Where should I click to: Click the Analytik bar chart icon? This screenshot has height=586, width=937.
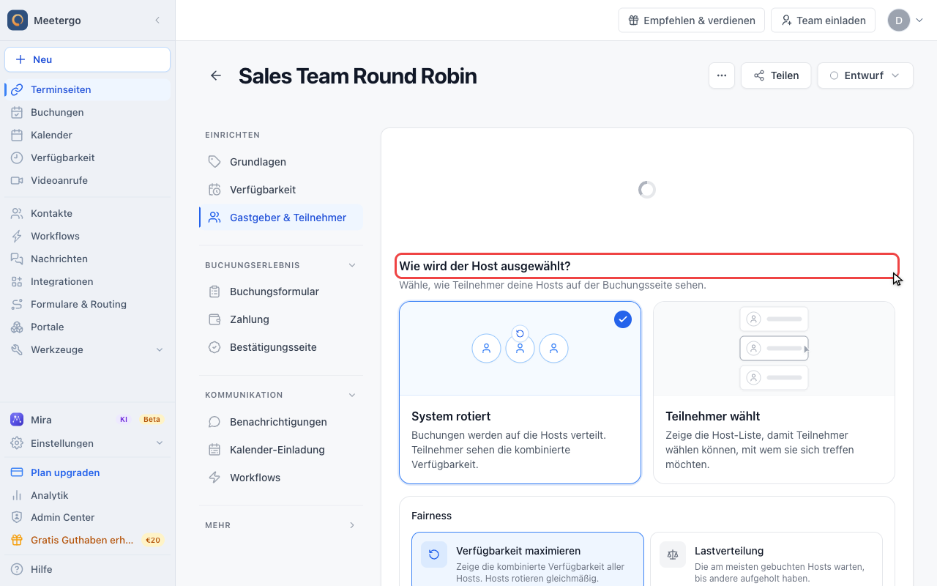pyautogui.click(x=17, y=495)
